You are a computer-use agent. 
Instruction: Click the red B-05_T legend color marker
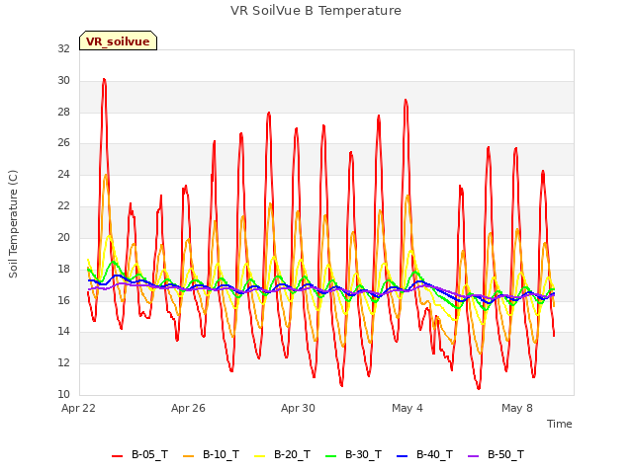pyautogui.click(x=117, y=456)
